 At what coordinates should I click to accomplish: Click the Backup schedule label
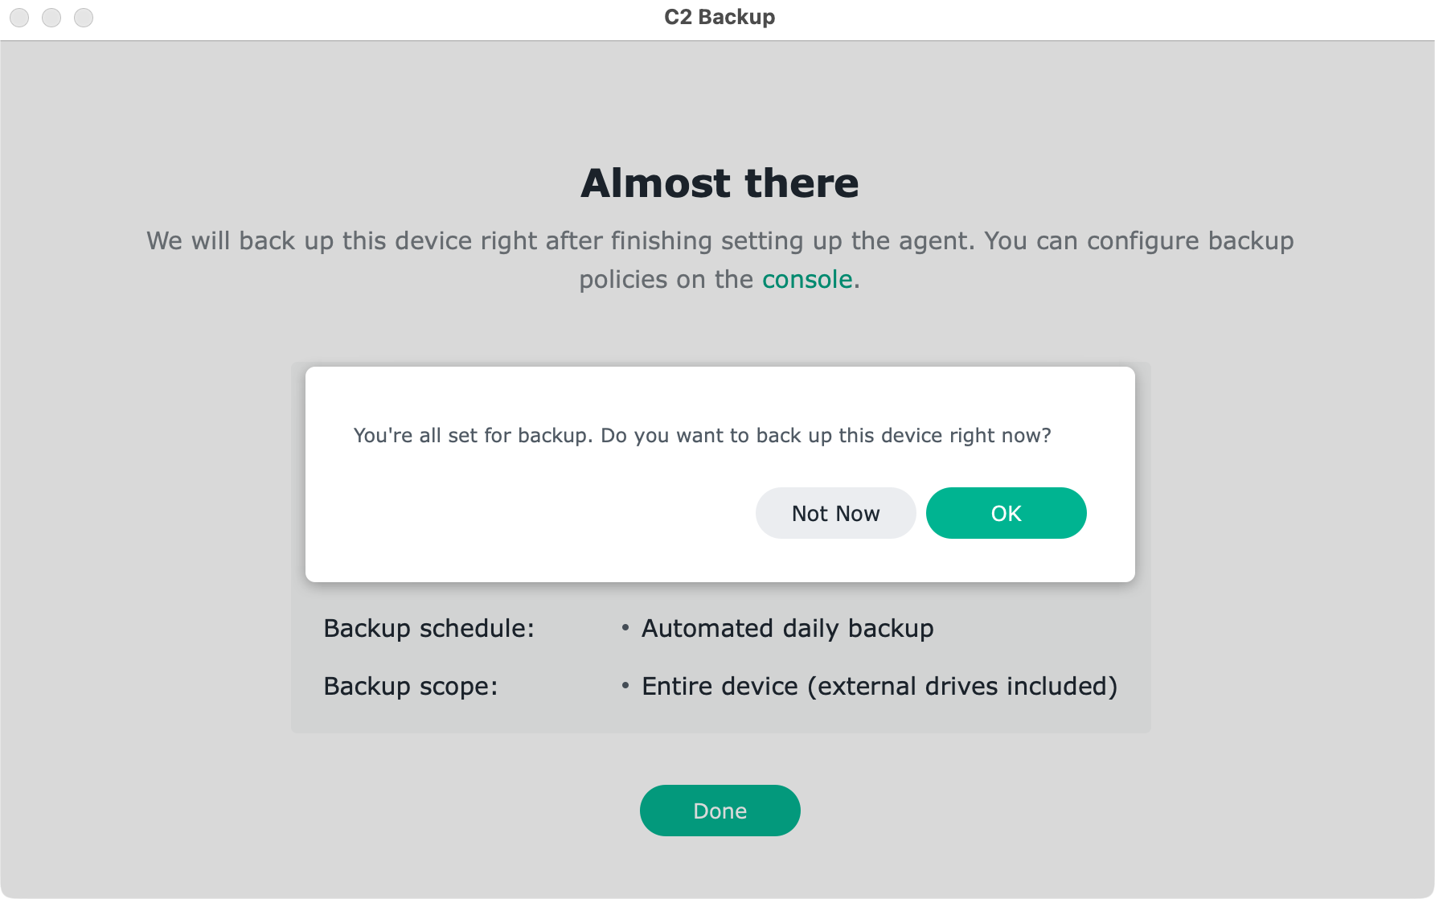tap(428, 628)
